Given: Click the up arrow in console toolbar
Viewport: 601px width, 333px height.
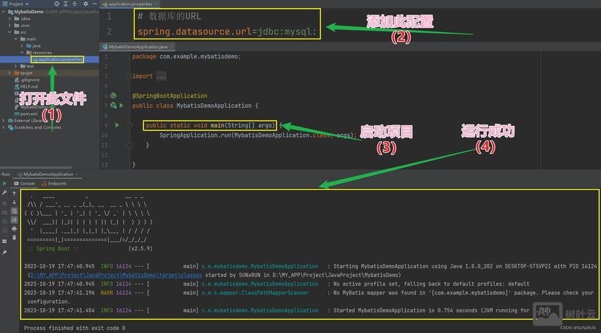Looking at the screenshot, I should click(x=15, y=193).
